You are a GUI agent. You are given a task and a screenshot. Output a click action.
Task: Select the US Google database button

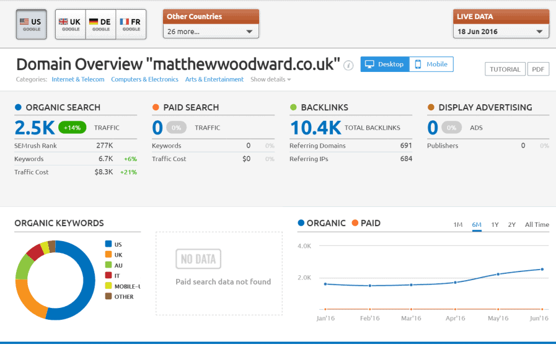point(31,24)
